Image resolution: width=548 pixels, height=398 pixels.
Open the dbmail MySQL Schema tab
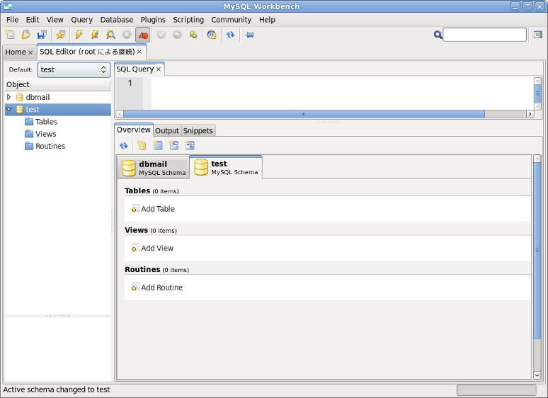point(154,168)
